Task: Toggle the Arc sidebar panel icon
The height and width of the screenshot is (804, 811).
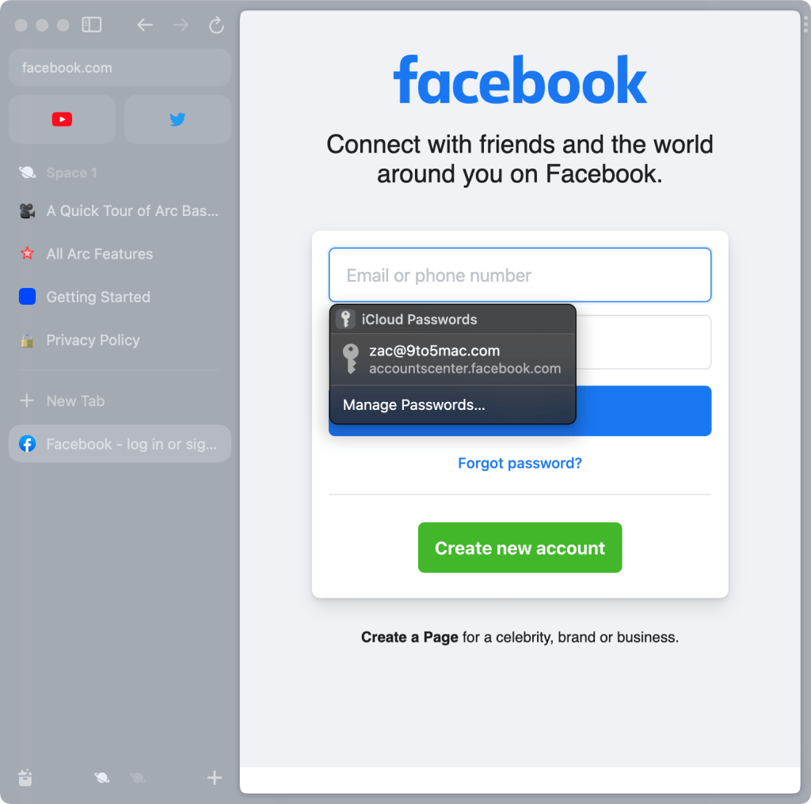Action: [x=92, y=25]
